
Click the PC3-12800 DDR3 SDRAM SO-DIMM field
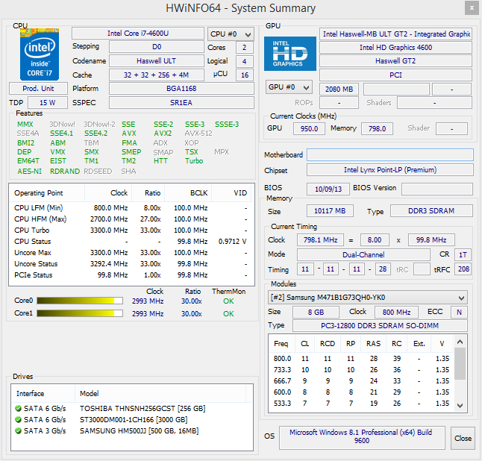point(380,326)
